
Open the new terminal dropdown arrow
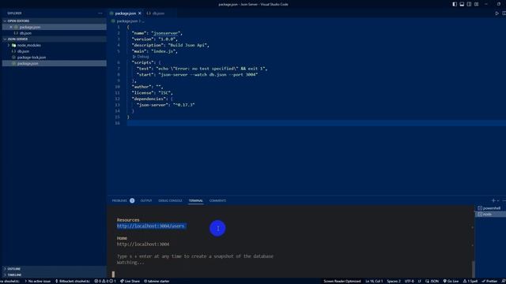498,200
